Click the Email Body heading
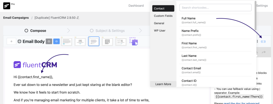This screenshot has height=104, width=273. (x=34, y=41)
